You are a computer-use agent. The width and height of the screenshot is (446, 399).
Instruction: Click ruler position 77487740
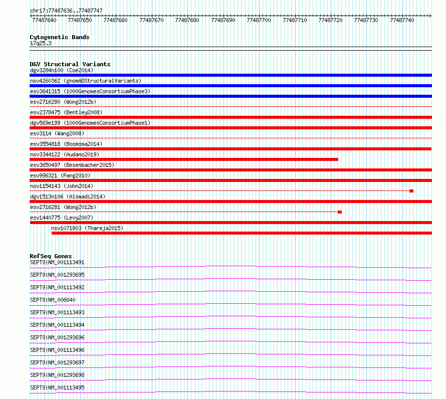point(402,20)
